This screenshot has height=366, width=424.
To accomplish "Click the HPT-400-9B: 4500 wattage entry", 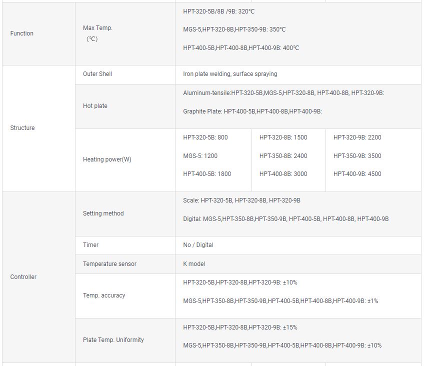I will [357, 174].
